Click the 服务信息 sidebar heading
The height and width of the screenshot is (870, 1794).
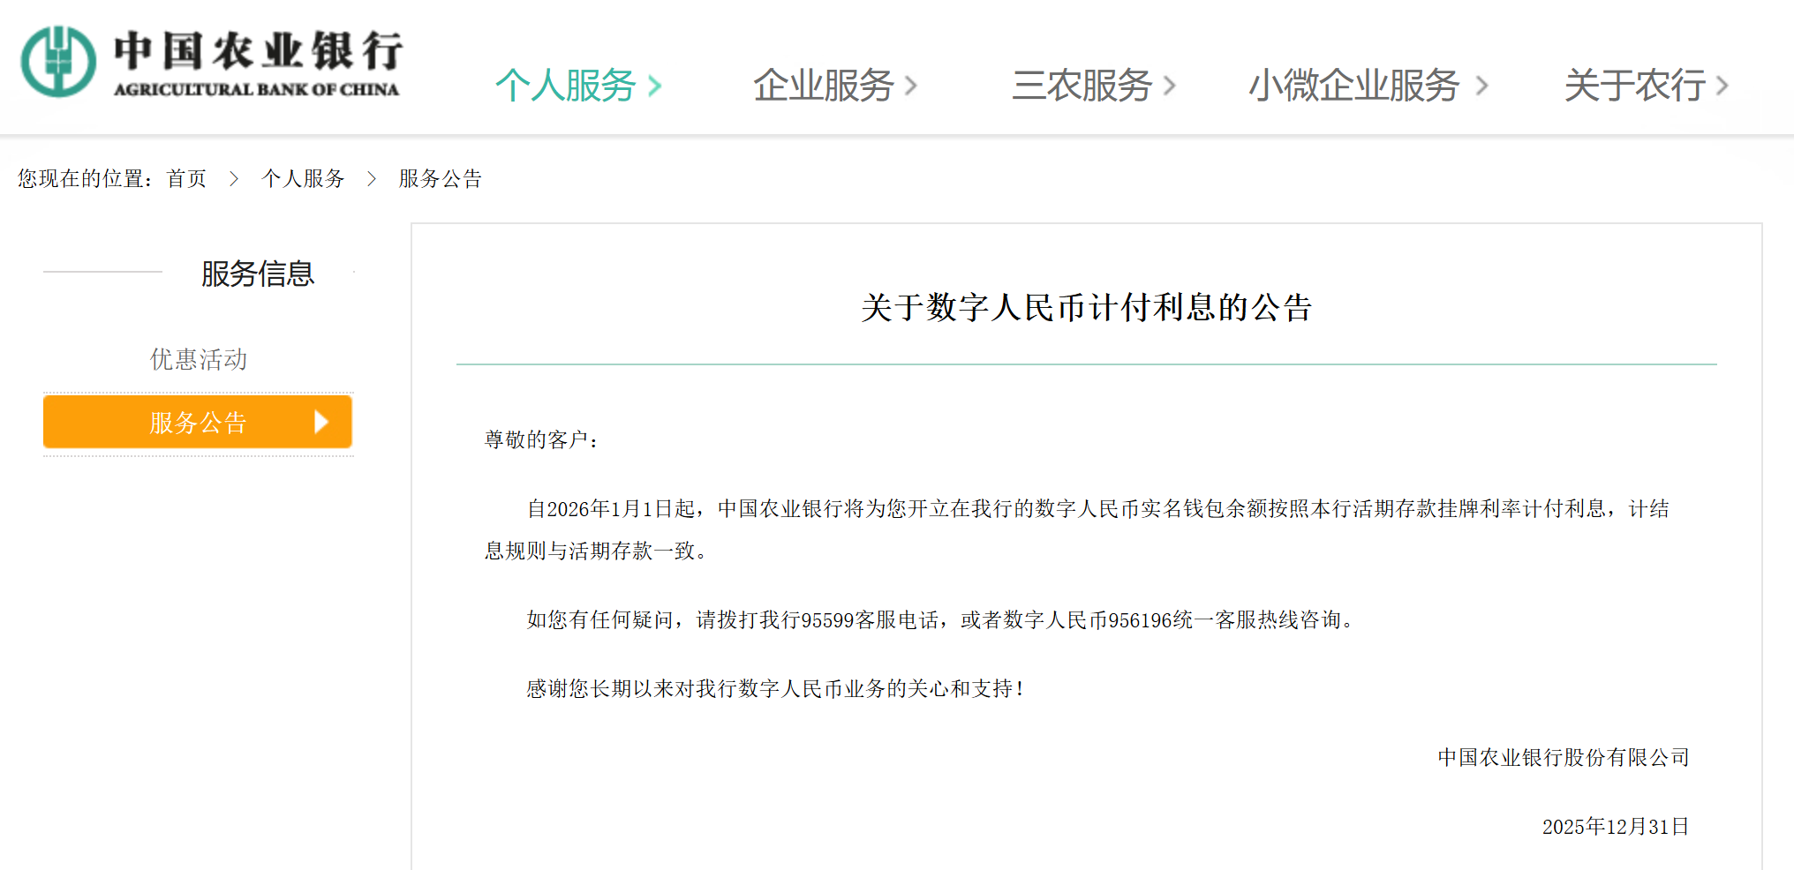tap(257, 274)
